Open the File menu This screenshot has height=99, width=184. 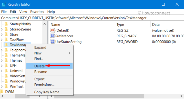(x=4, y=12)
